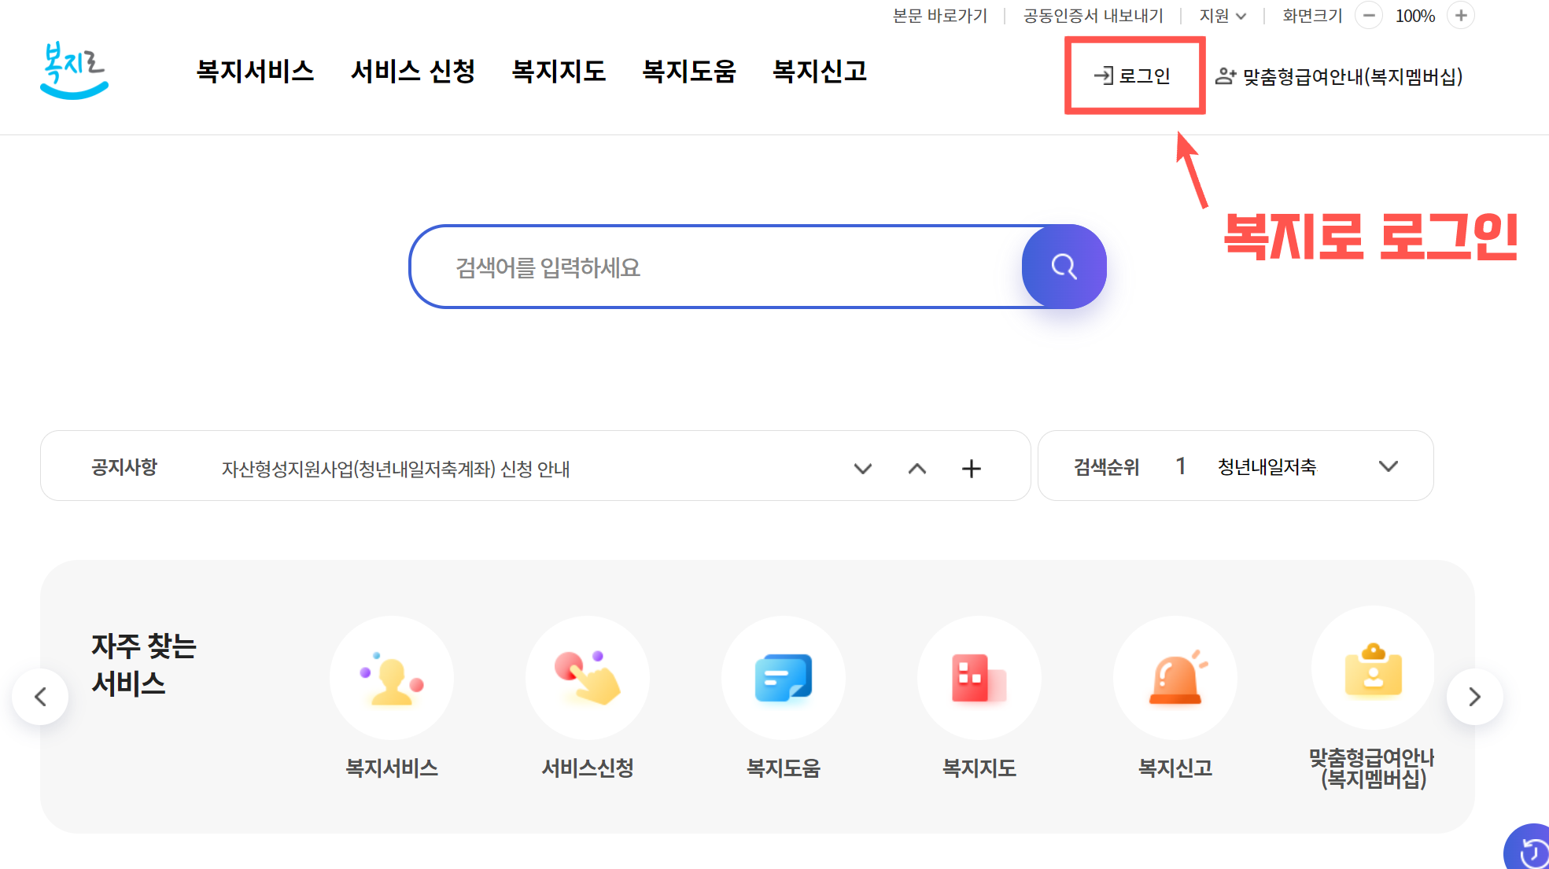Collapse notices with the up chevron
Viewport: 1549px width, 869px height.
(x=916, y=469)
